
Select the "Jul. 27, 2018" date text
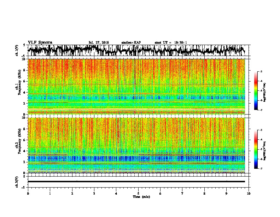[x=99, y=43]
